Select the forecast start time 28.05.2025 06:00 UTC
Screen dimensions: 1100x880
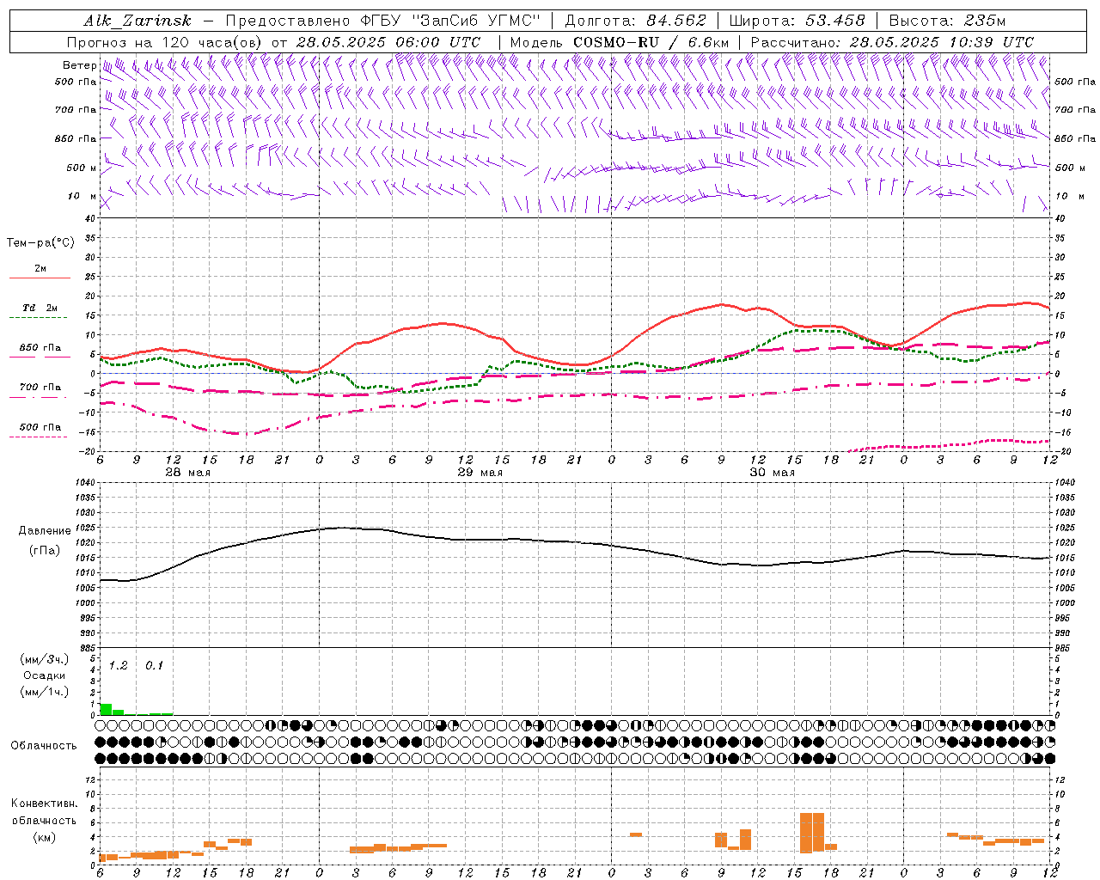point(388,42)
